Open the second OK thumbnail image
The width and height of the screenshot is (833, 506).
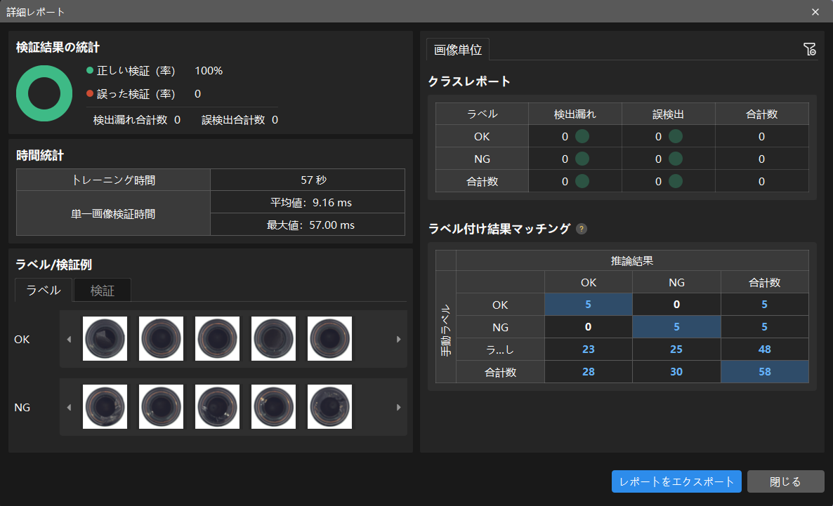coord(161,339)
